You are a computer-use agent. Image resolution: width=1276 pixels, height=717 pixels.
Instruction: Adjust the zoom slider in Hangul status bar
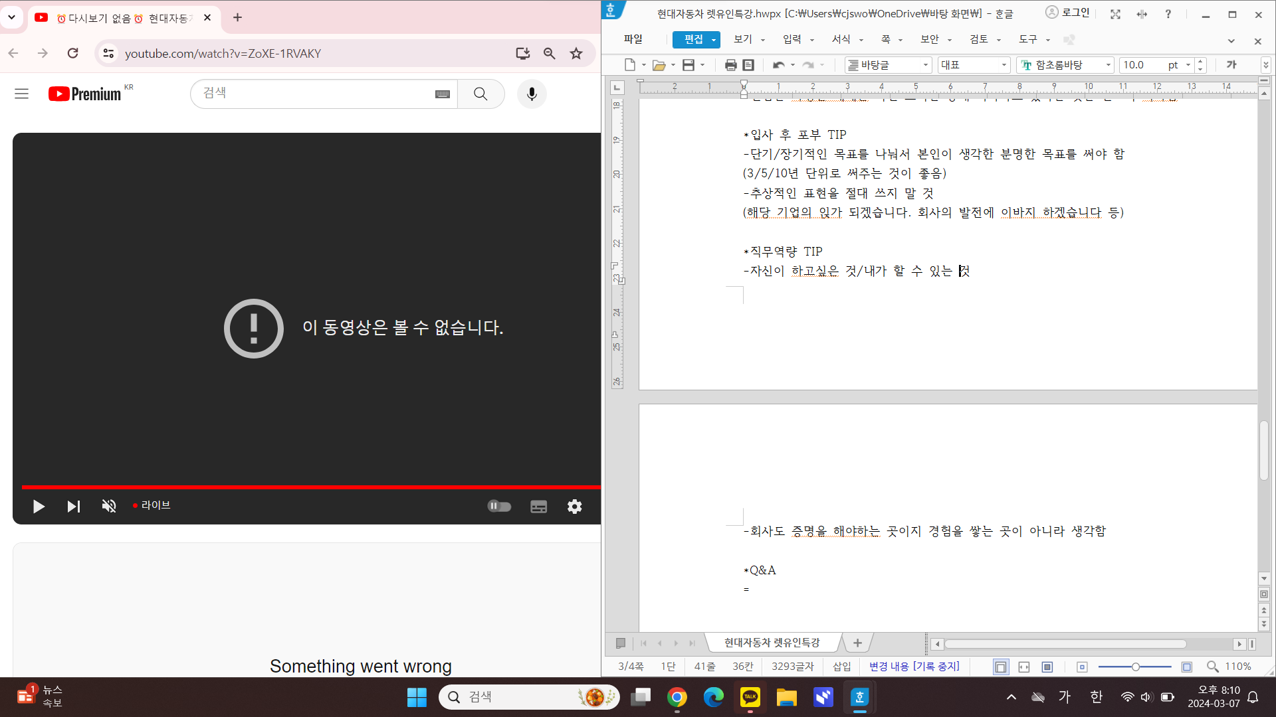(x=1135, y=667)
